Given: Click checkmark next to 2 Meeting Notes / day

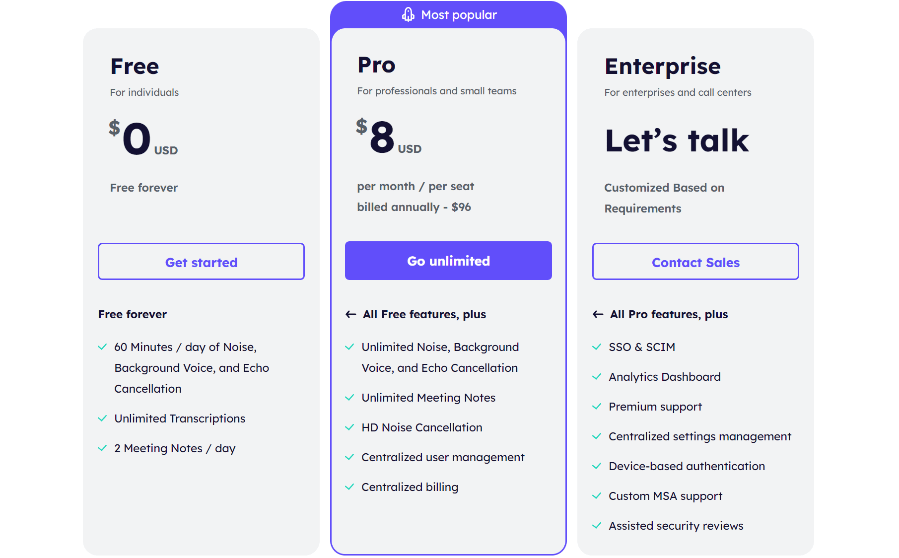Looking at the screenshot, I should (x=102, y=448).
